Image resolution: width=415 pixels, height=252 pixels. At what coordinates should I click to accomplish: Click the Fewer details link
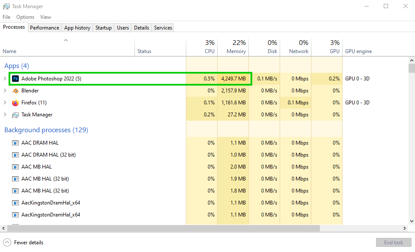click(29, 243)
